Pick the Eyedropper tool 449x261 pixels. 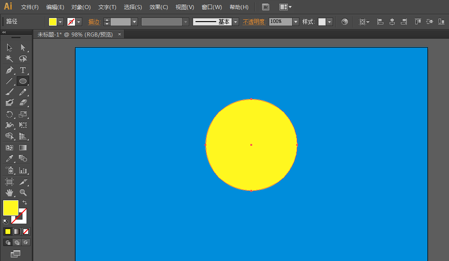[9, 158]
